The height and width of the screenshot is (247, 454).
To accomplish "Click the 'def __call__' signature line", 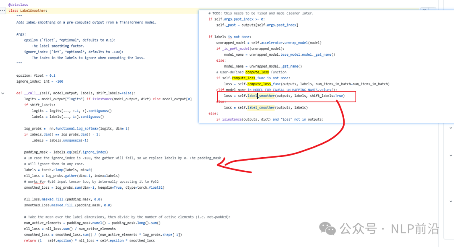I will pyautogui.click(x=76, y=93).
